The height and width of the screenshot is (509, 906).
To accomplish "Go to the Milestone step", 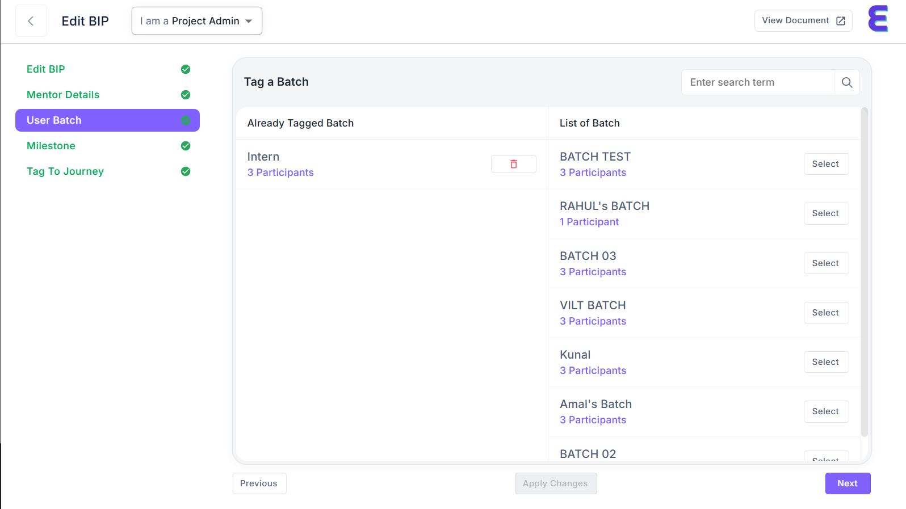I will pyautogui.click(x=51, y=146).
